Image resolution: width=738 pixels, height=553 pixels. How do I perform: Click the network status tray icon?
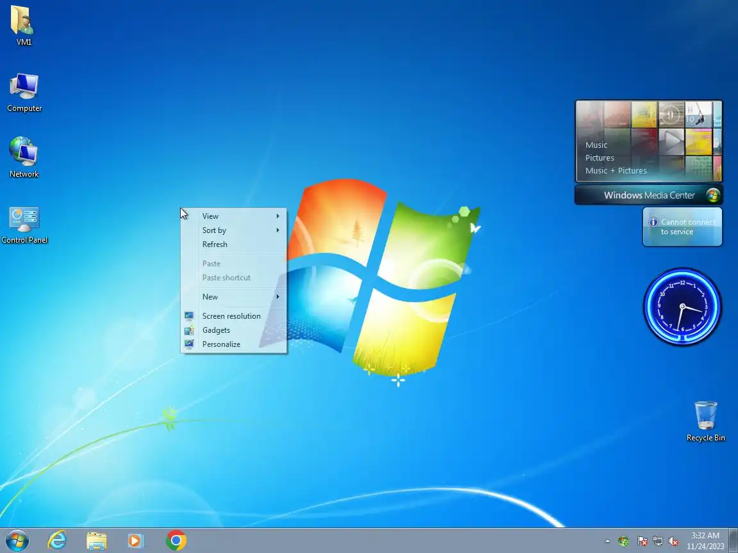tap(658, 541)
